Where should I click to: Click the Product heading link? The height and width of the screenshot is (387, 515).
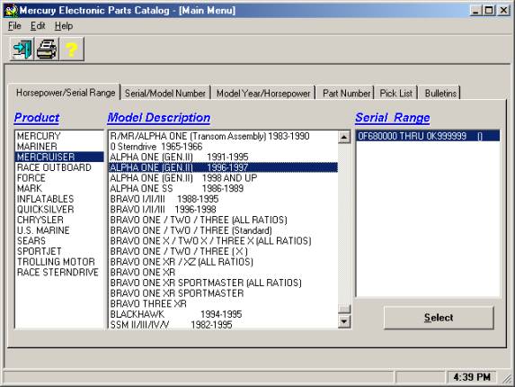click(37, 118)
